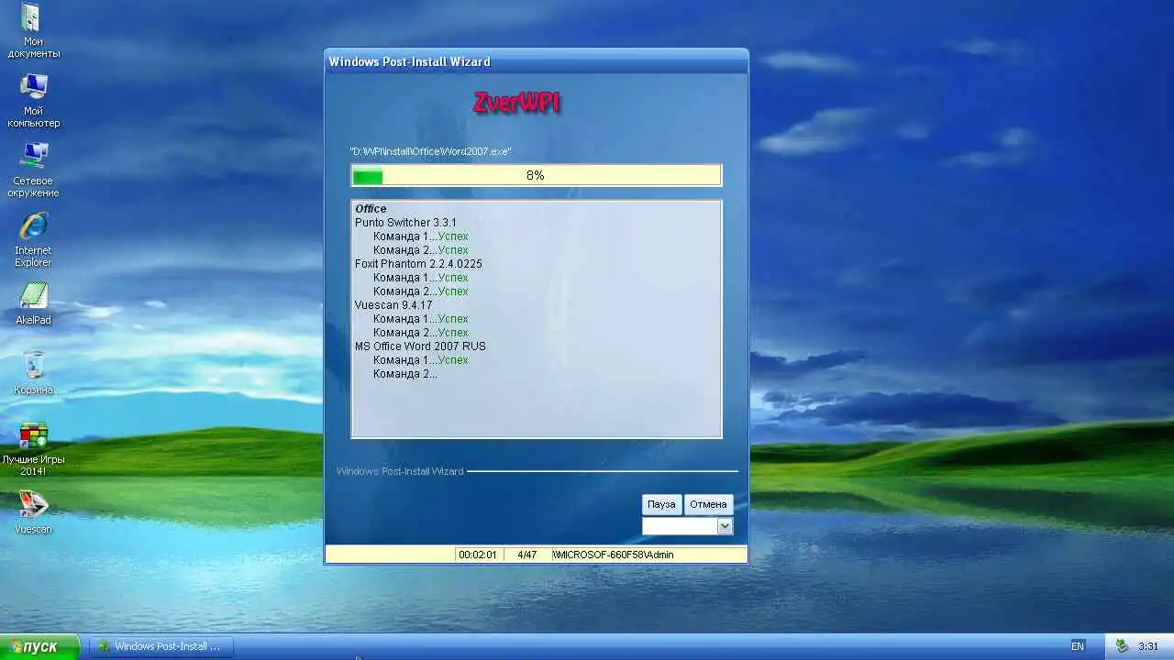This screenshot has height=660, width=1174.
Task: Click the Office category heading
Action: click(371, 209)
